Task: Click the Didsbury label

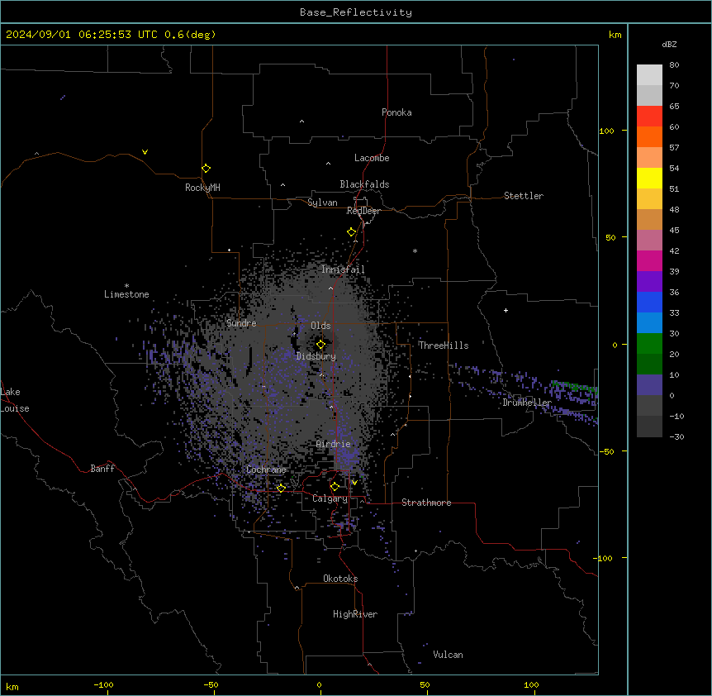Action: [316, 356]
